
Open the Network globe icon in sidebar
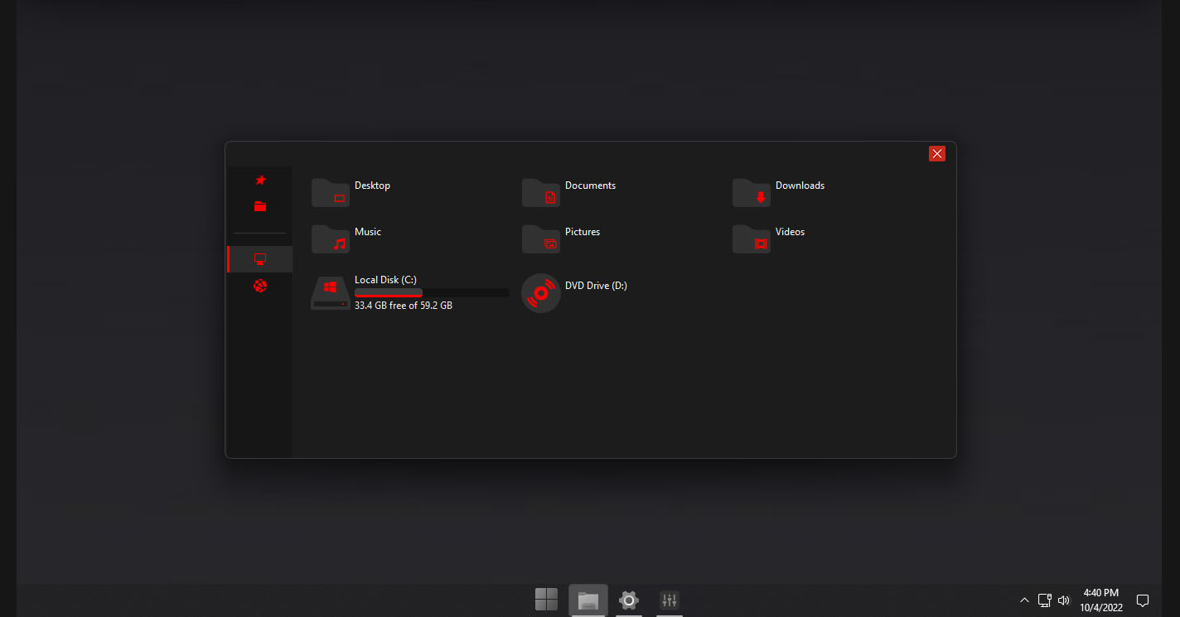259,285
